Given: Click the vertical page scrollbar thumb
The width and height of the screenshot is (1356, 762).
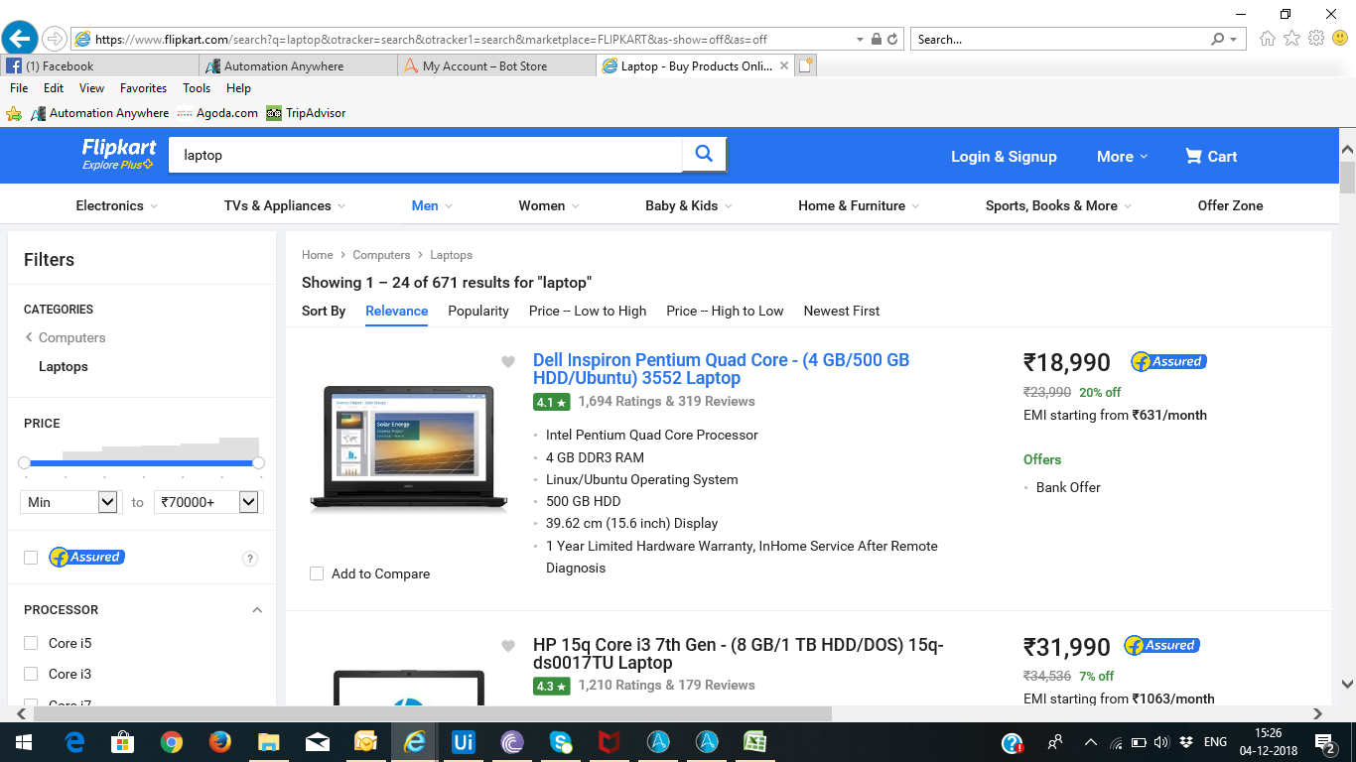Looking at the screenshot, I should pyautogui.click(x=1347, y=177).
